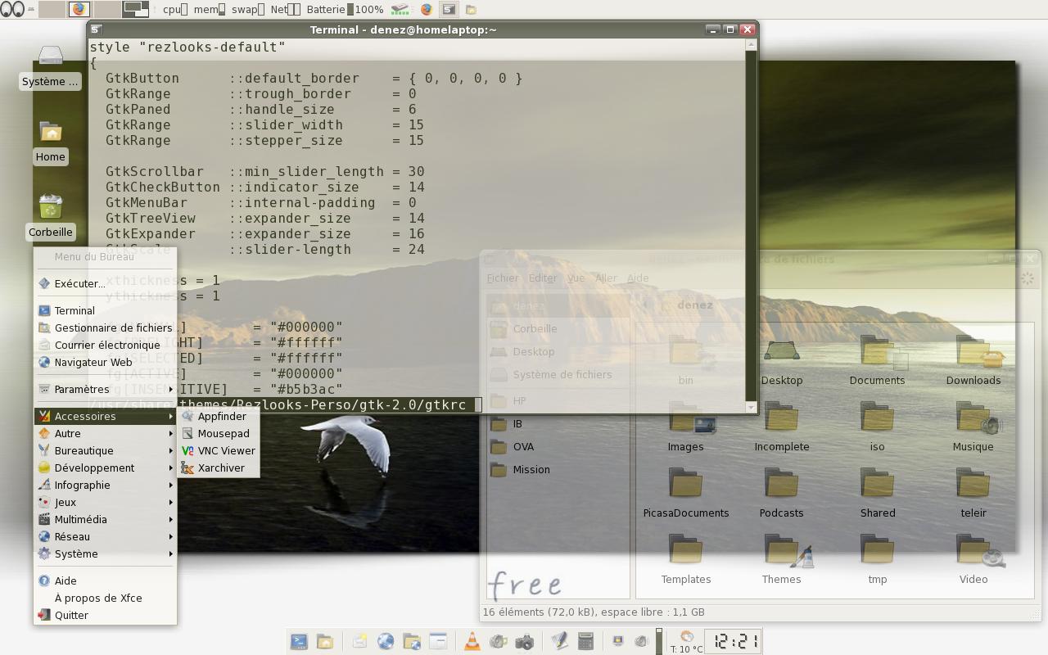Choose Courrier électronique menu entry
The height and width of the screenshot is (655, 1048).
(105, 345)
